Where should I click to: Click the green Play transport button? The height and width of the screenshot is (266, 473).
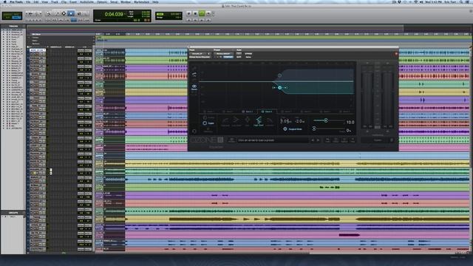[202, 13]
